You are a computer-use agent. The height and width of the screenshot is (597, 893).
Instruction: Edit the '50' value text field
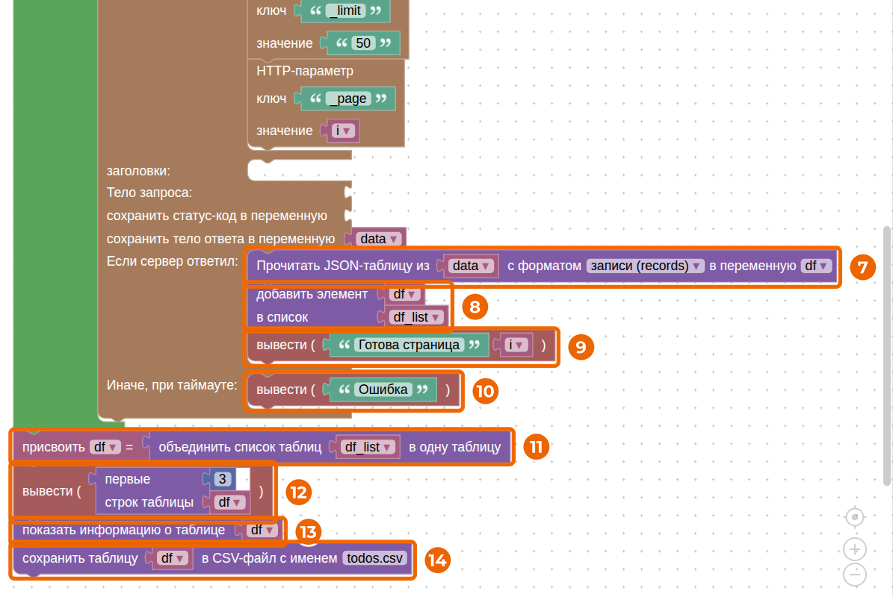[362, 43]
